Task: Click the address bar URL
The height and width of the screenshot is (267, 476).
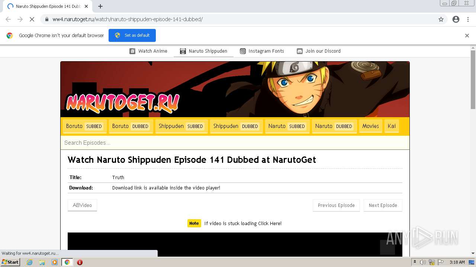Action: click(128, 19)
